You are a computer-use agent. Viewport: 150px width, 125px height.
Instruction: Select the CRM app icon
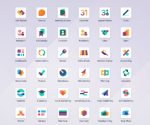(105, 33)
